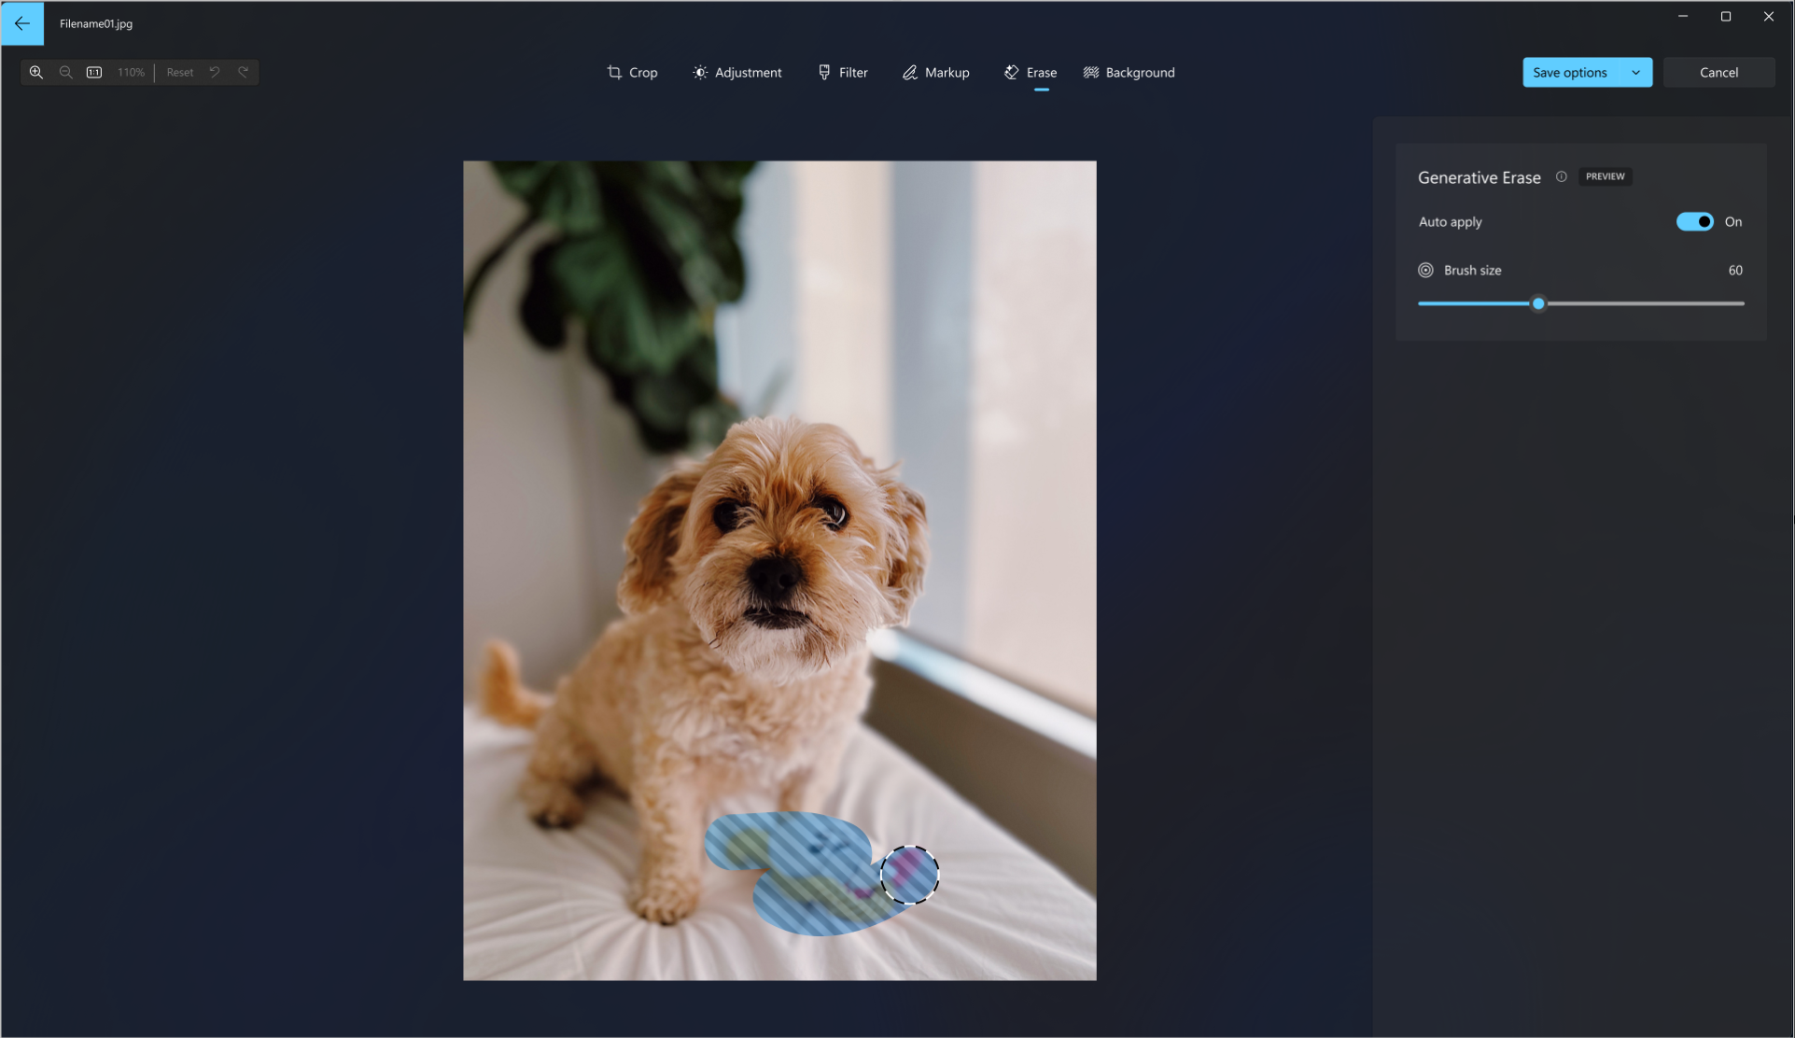1795x1038 pixels.
Task: Select the Markup tool
Action: [x=934, y=72]
